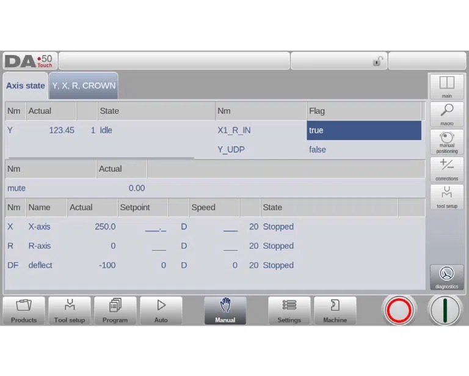Click the unlock padlock icon

click(x=378, y=61)
